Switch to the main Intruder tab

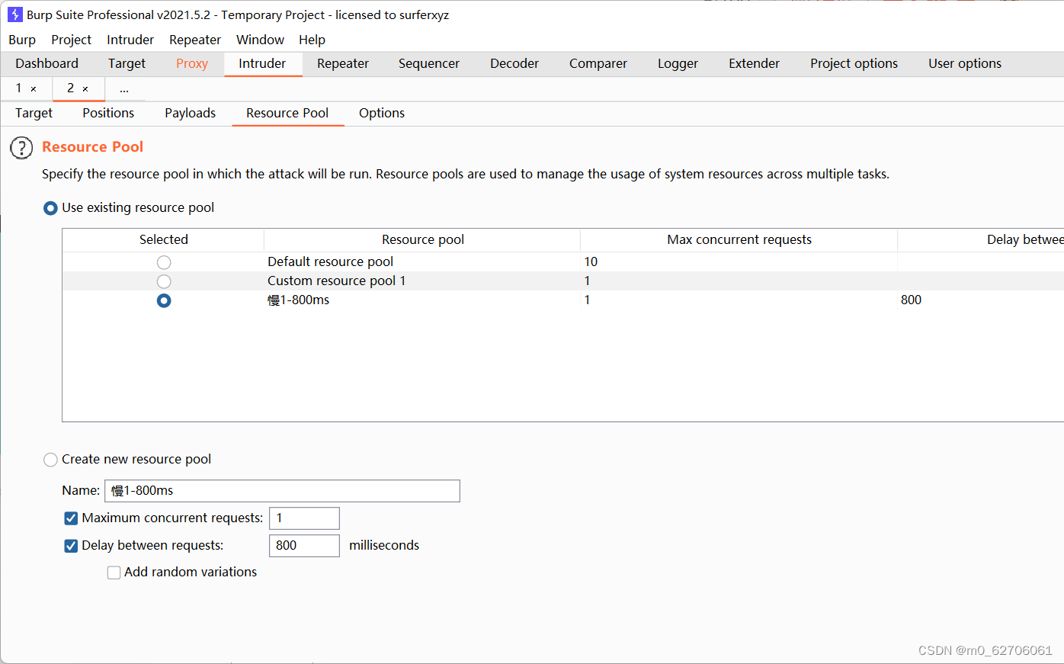tap(262, 63)
